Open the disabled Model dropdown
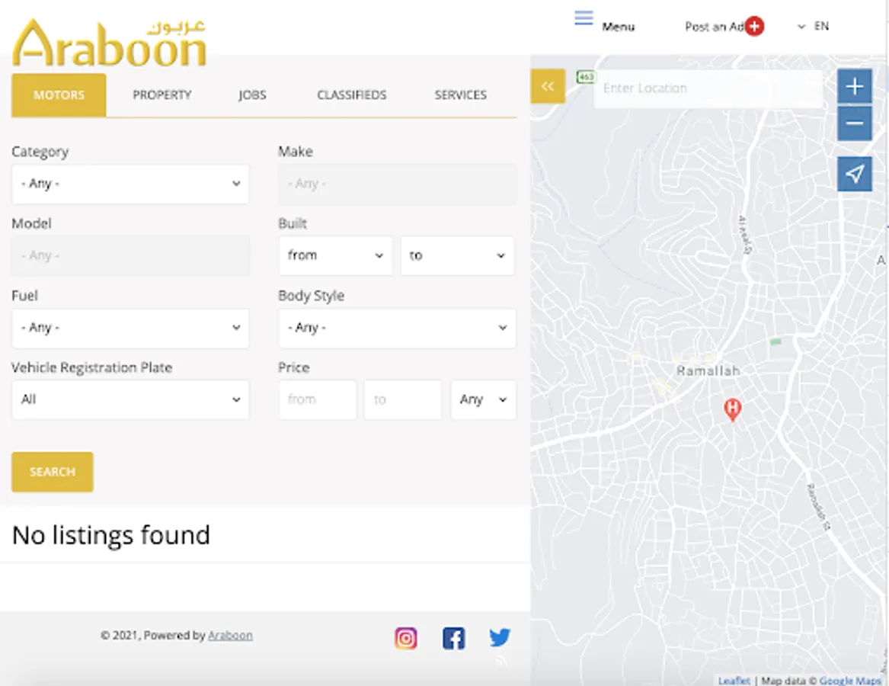 pos(130,256)
